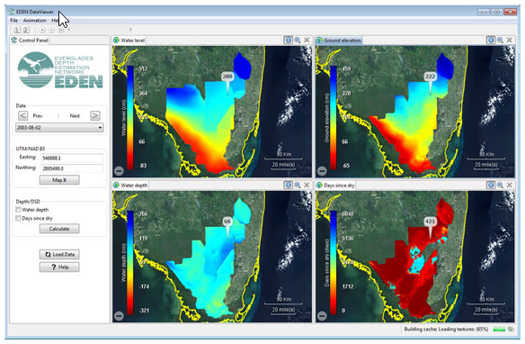Open the Animation menu
525x344 pixels.
coord(34,21)
